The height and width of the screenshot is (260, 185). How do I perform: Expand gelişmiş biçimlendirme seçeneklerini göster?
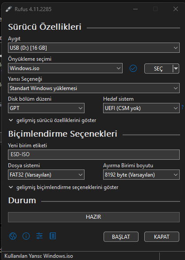click(64, 187)
